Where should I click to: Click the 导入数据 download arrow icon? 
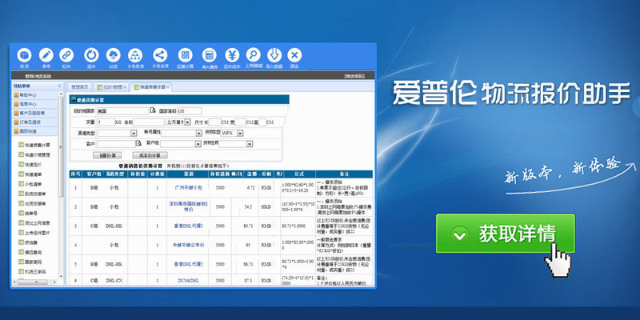(x=274, y=55)
